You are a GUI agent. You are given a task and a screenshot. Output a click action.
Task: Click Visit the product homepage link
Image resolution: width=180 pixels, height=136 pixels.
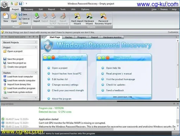coord(121,79)
